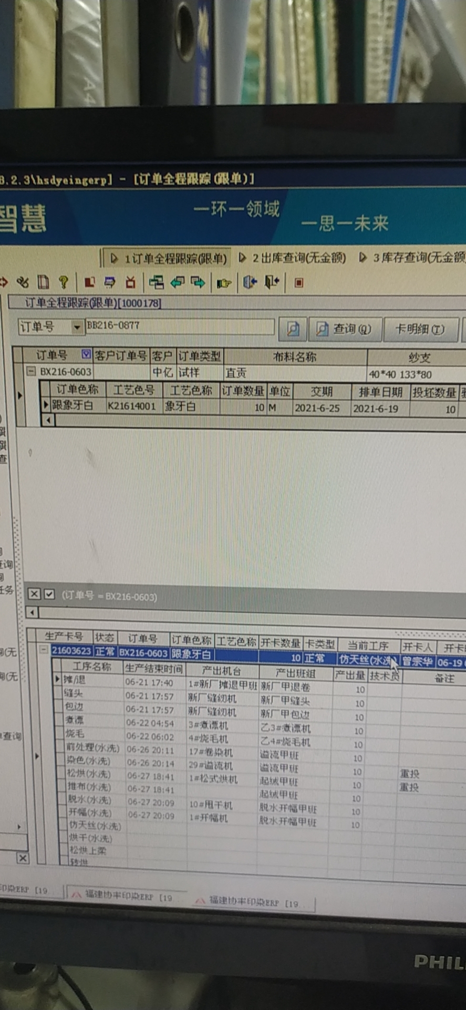Viewport: 466px width, 1010px height.
Task: Click the magnifier icon button beside order field
Action: click(293, 329)
